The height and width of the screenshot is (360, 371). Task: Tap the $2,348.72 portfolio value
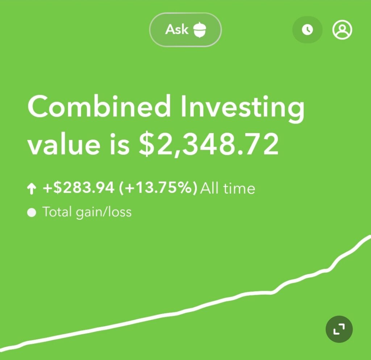point(209,144)
